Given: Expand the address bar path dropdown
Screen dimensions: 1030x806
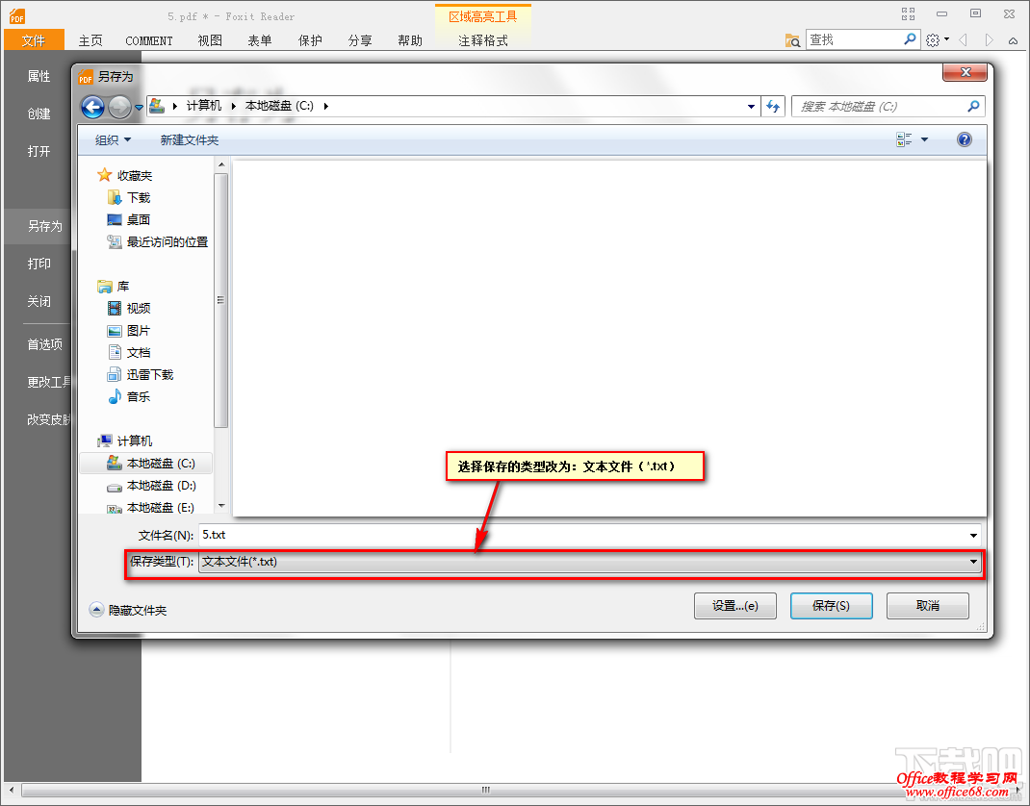Looking at the screenshot, I should [751, 107].
